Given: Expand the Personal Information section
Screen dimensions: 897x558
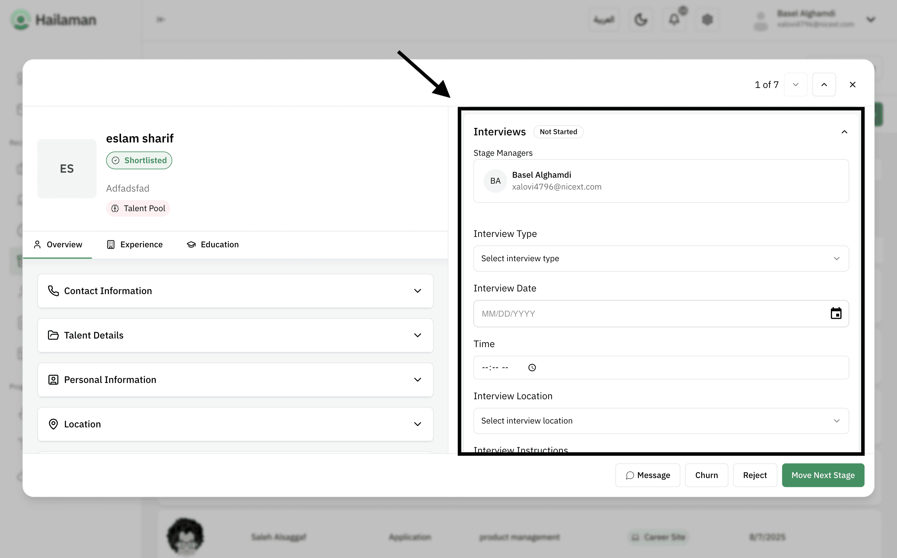Looking at the screenshot, I should click(x=235, y=380).
